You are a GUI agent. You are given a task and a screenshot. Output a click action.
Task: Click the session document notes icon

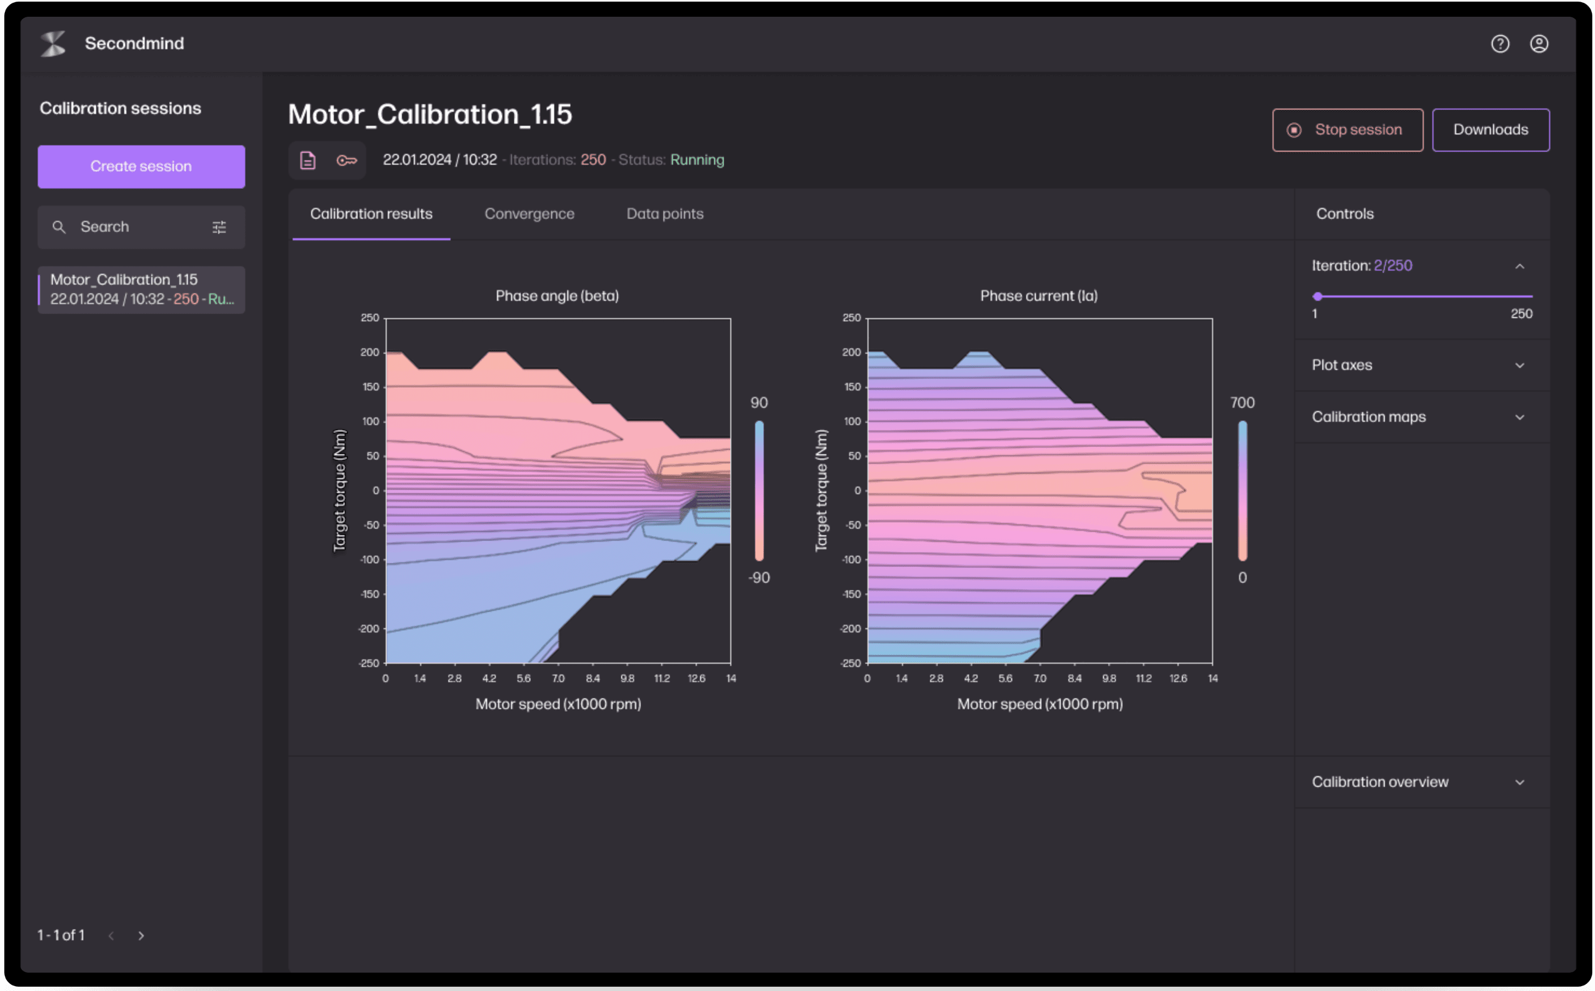click(308, 160)
